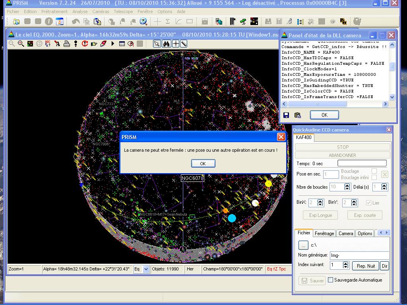Click the calendar date icon in toolbar
The height and width of the screenshot is (305, 407).
click(59, 21)
